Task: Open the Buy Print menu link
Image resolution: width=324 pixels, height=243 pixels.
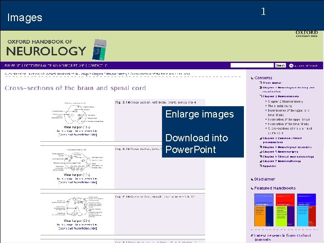Action: coord(13,66)
